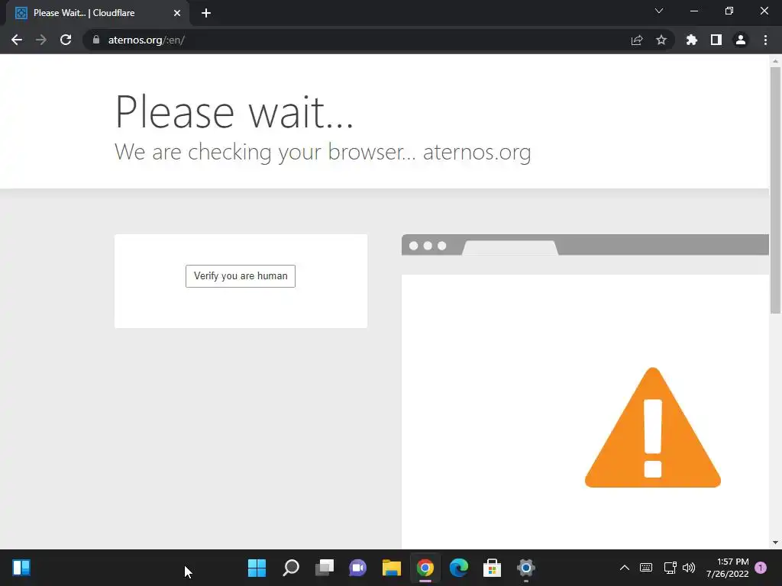The image size is (782, 586).
Task: Open the Chrome three-dot menu
Action: click(765, 40)
